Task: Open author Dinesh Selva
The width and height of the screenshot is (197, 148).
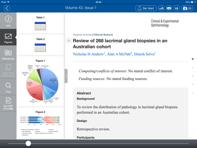Action: tap(144, 54)
